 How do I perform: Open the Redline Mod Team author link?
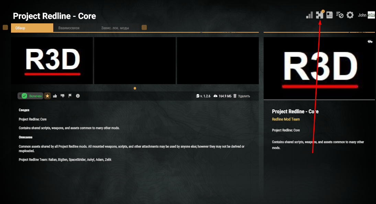(x=286, y=119)
